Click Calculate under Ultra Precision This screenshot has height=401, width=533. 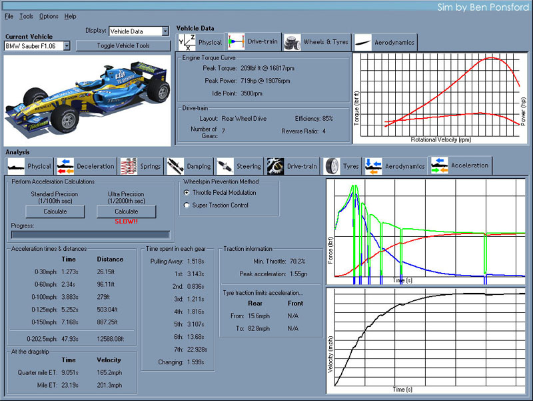coord(126,212)
